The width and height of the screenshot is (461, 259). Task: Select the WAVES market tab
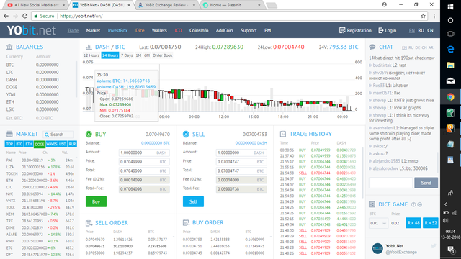(52, 144)
